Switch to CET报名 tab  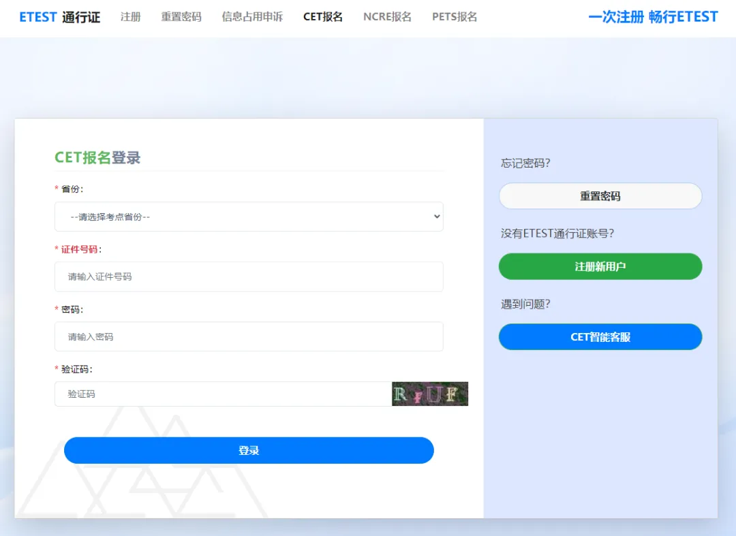click(323, 17)
